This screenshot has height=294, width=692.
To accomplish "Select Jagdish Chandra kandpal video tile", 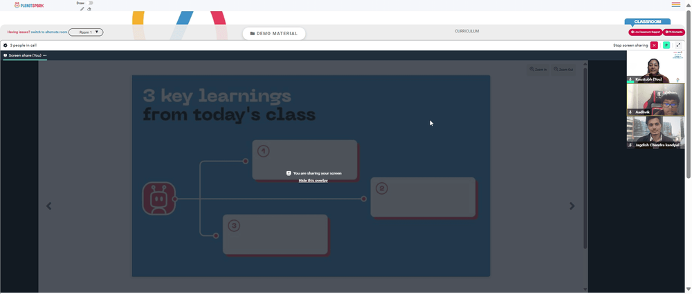I will tap(655, 133).
